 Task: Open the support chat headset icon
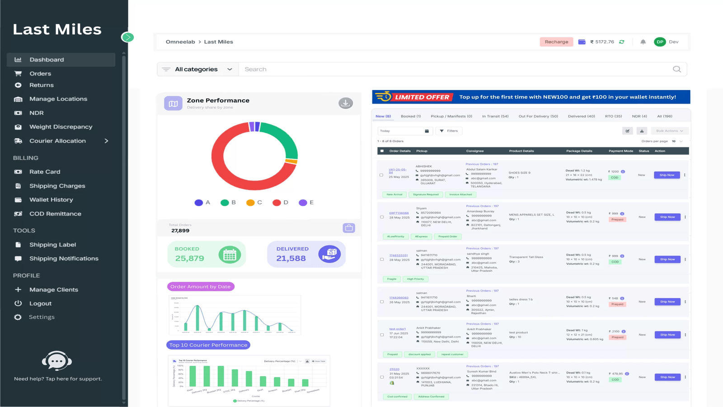(57, 361)
